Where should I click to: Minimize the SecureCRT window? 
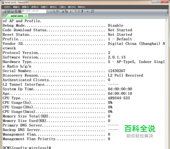(x=154, y=2)
